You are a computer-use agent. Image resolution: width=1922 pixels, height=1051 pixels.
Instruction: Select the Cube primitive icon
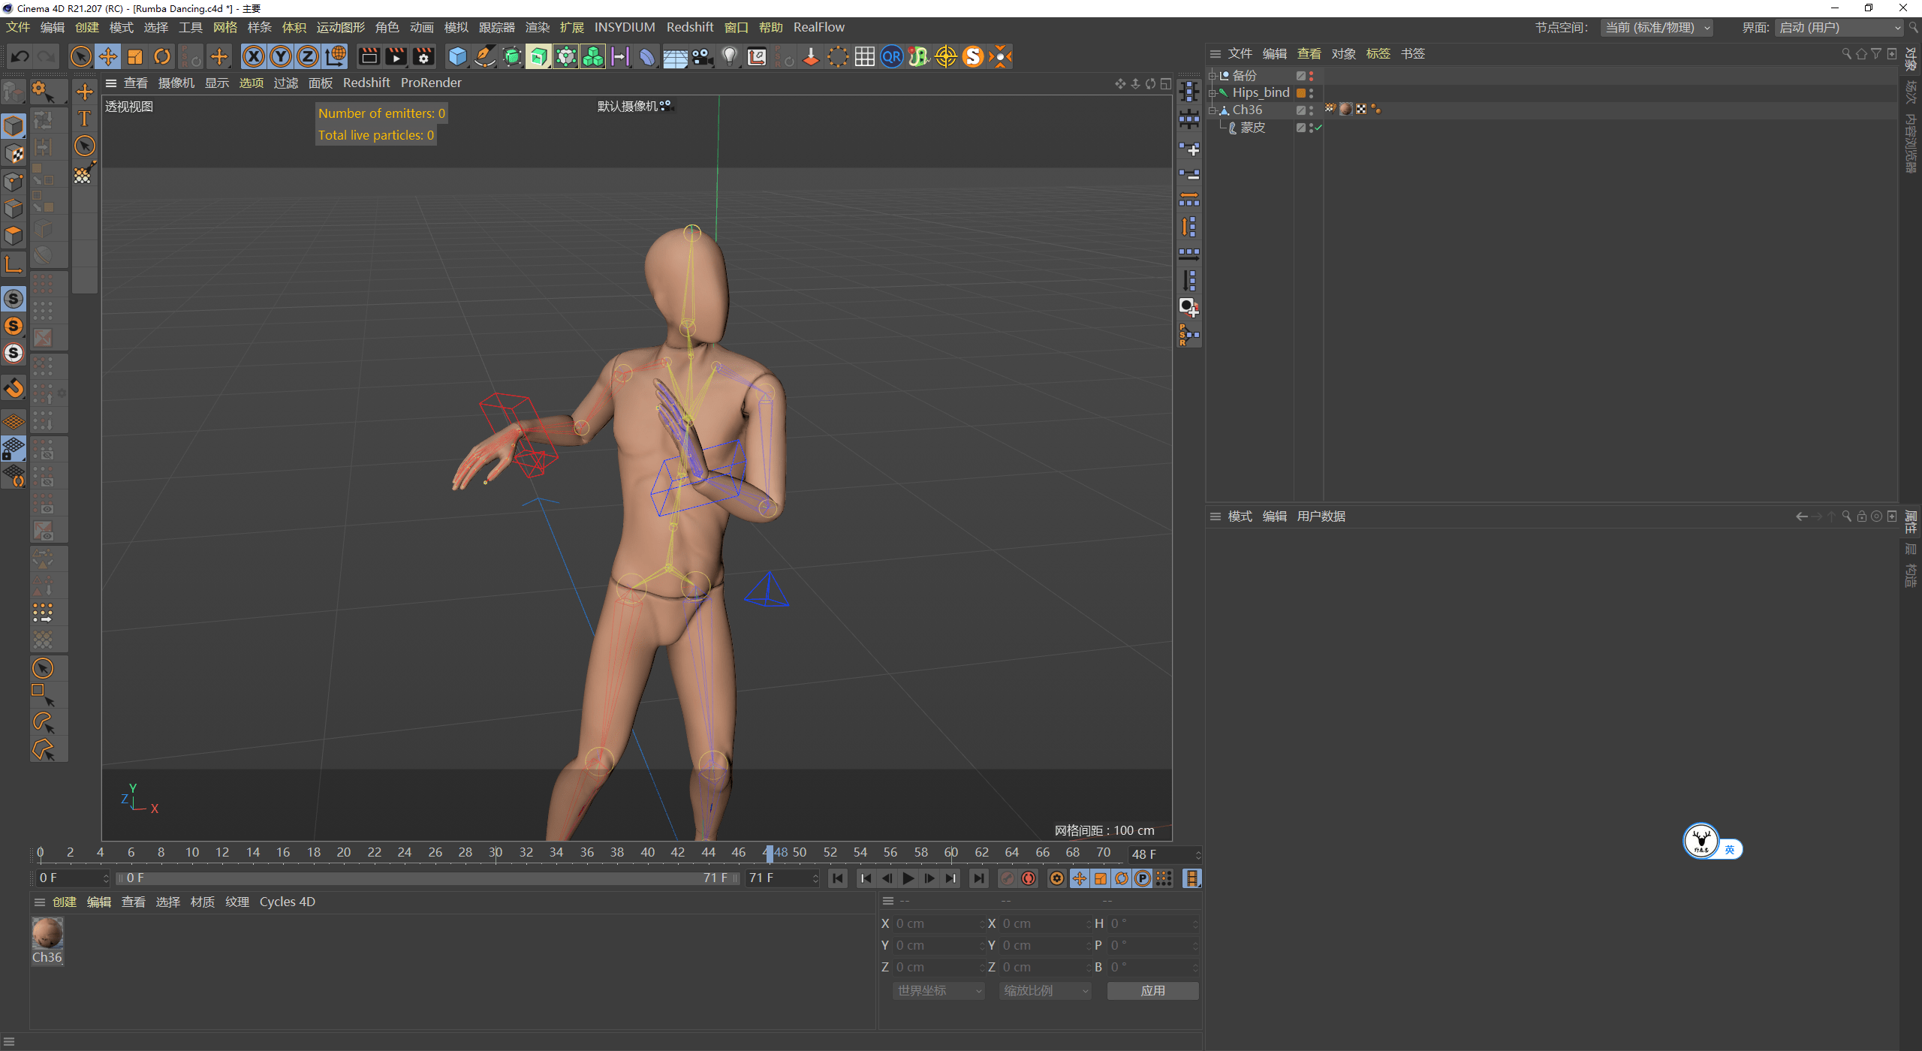coord(456,56)
